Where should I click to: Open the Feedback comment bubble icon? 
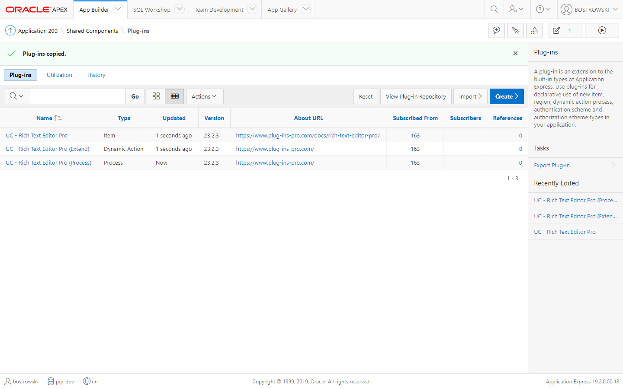click(496, 31)
